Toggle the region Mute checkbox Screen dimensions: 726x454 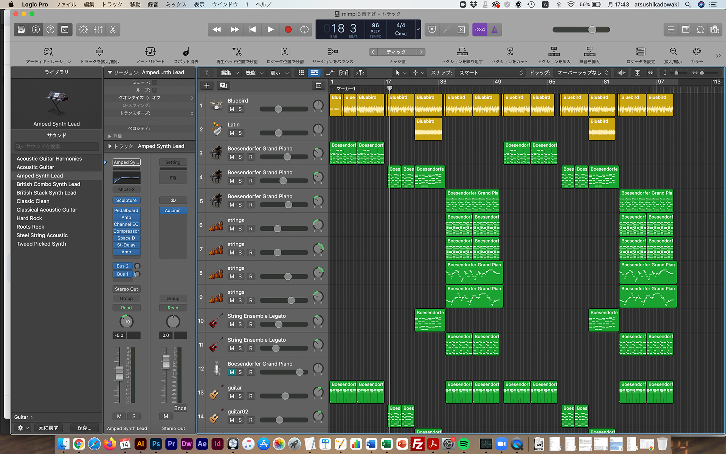(155, 82)
